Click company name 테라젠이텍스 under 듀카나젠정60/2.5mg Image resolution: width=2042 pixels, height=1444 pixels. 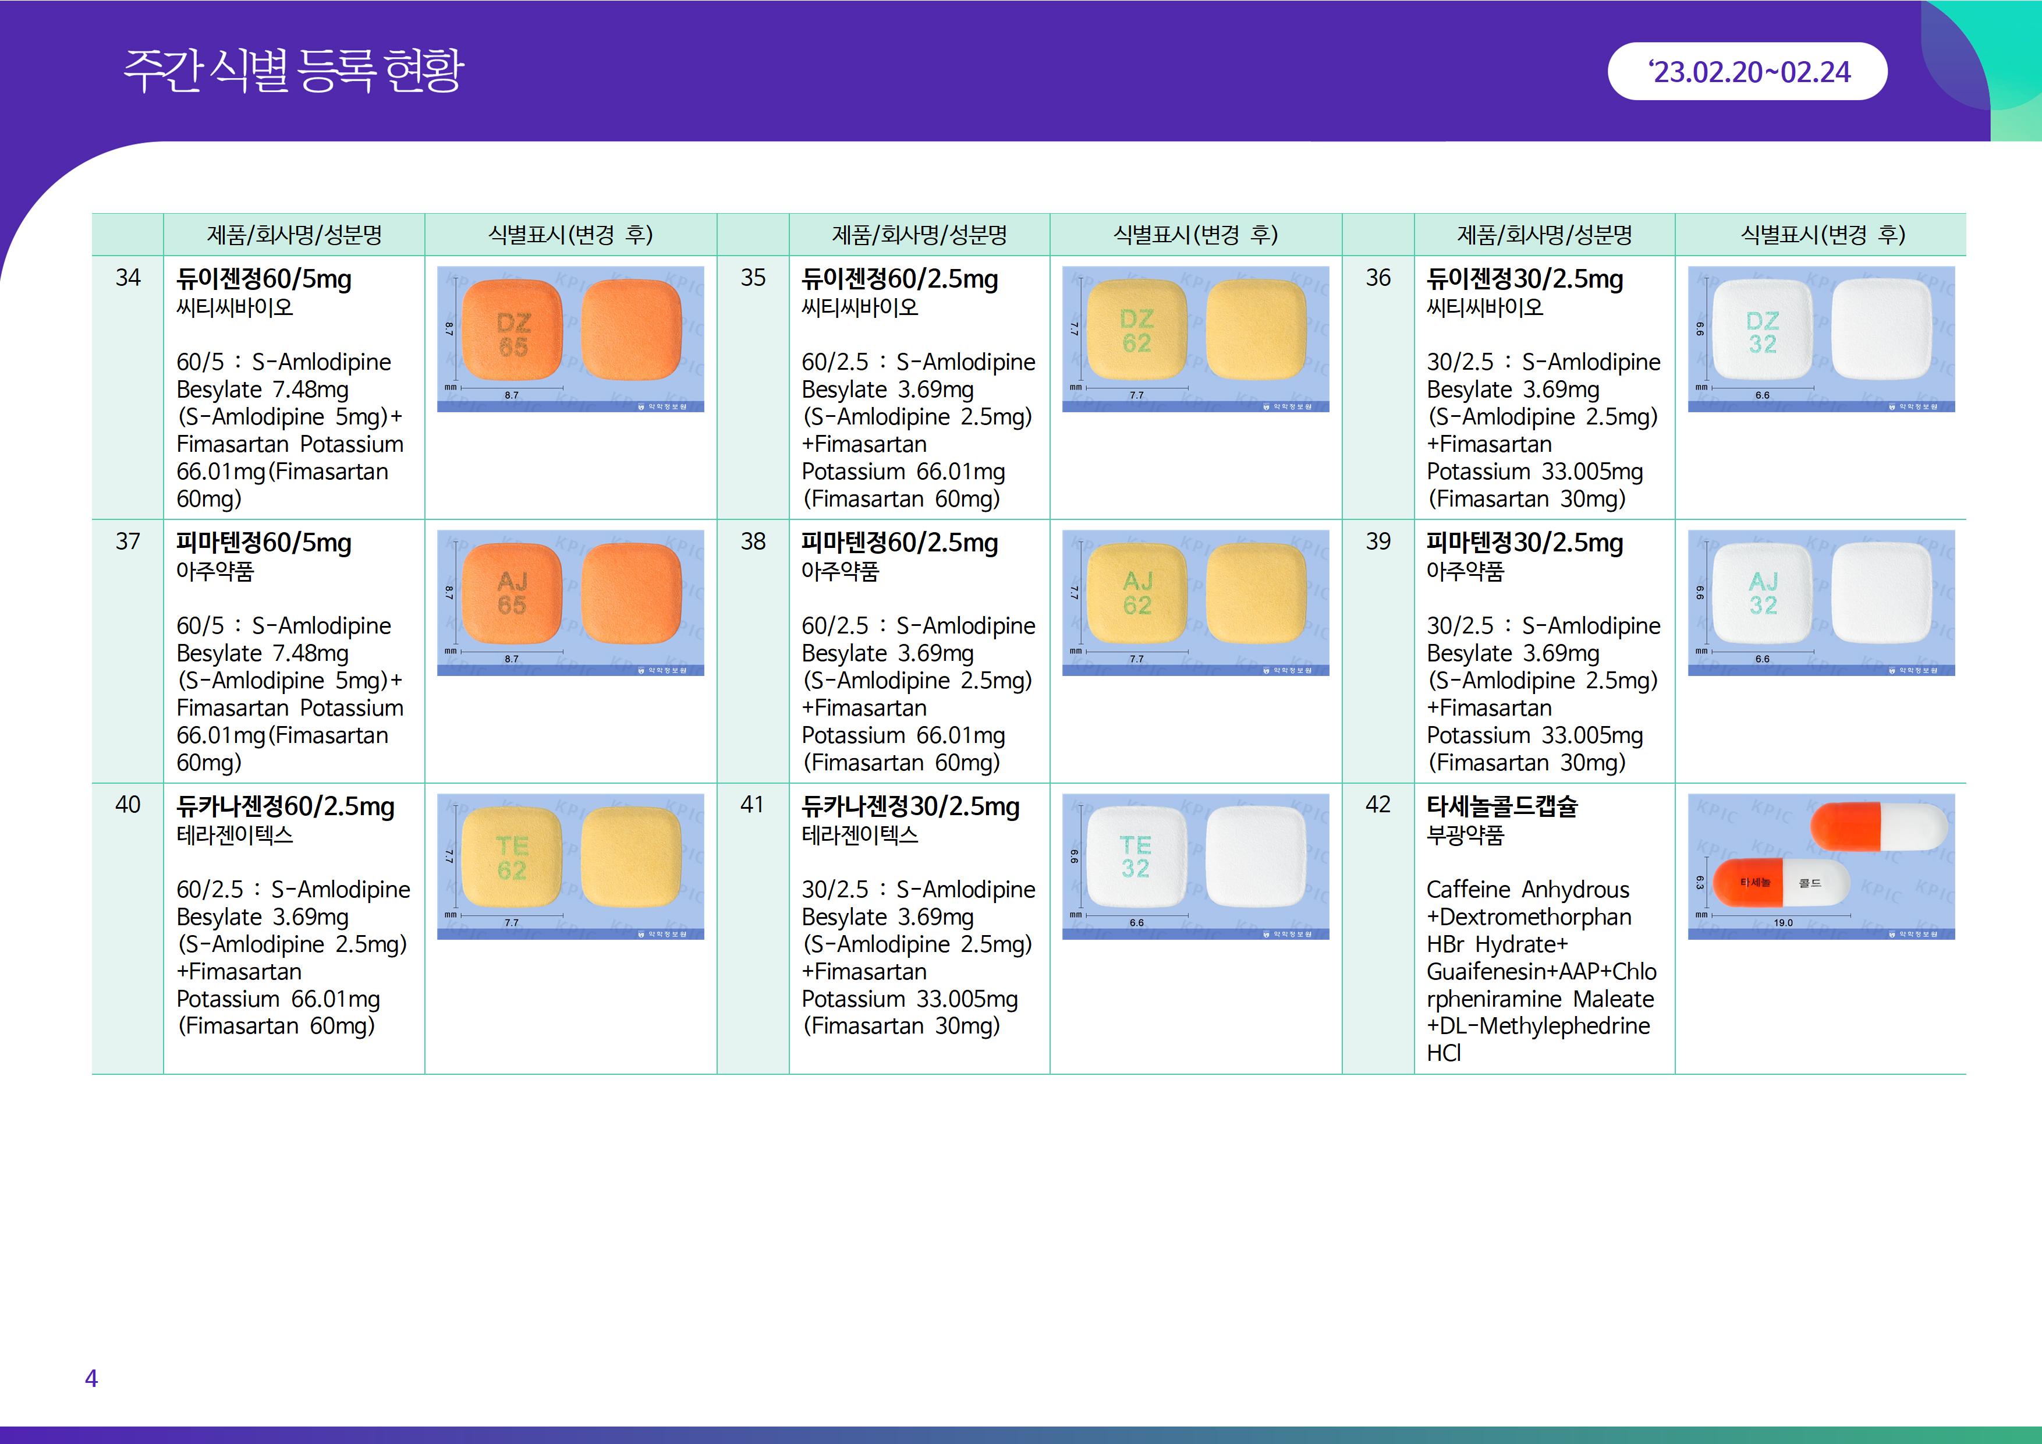coord(235,834)
